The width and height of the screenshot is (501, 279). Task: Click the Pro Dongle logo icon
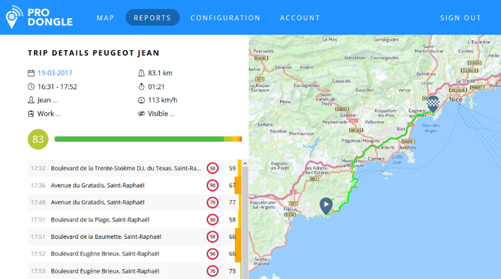pos(14,17)
